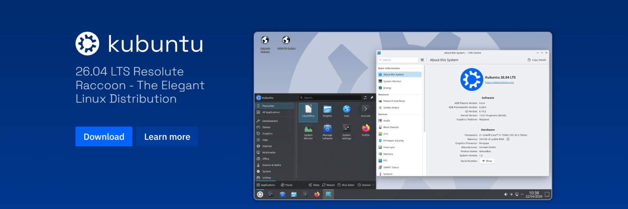Viewport: 628px width, 209px height.
Task: Click the Copy Details button in Info Centre
Action: (x=537, y=60)
